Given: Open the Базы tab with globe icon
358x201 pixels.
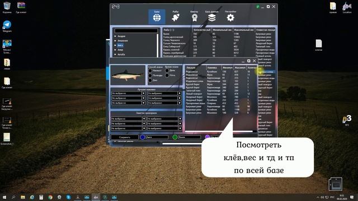Looking at the screenshot, I should click(x=157, y=16).
